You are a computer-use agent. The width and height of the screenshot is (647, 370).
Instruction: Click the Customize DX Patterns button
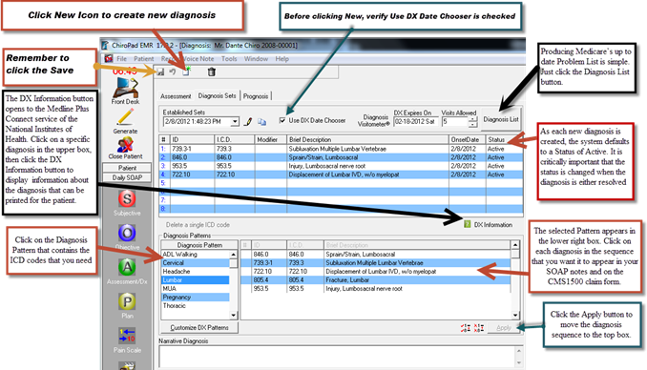199,327
